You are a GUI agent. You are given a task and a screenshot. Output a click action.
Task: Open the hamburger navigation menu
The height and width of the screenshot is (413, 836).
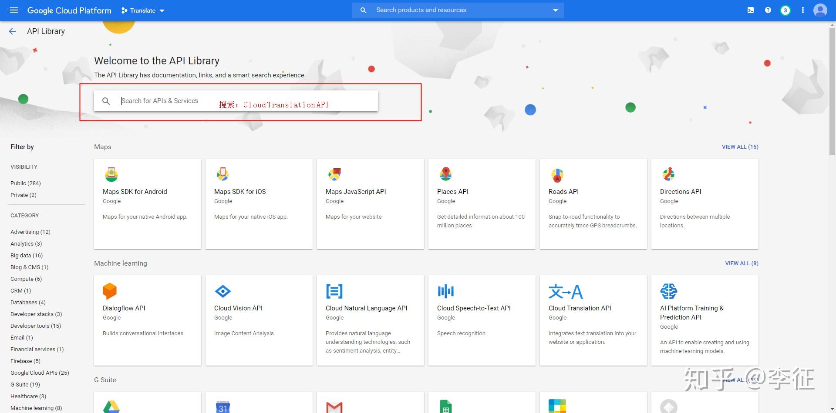click(14, 10)
